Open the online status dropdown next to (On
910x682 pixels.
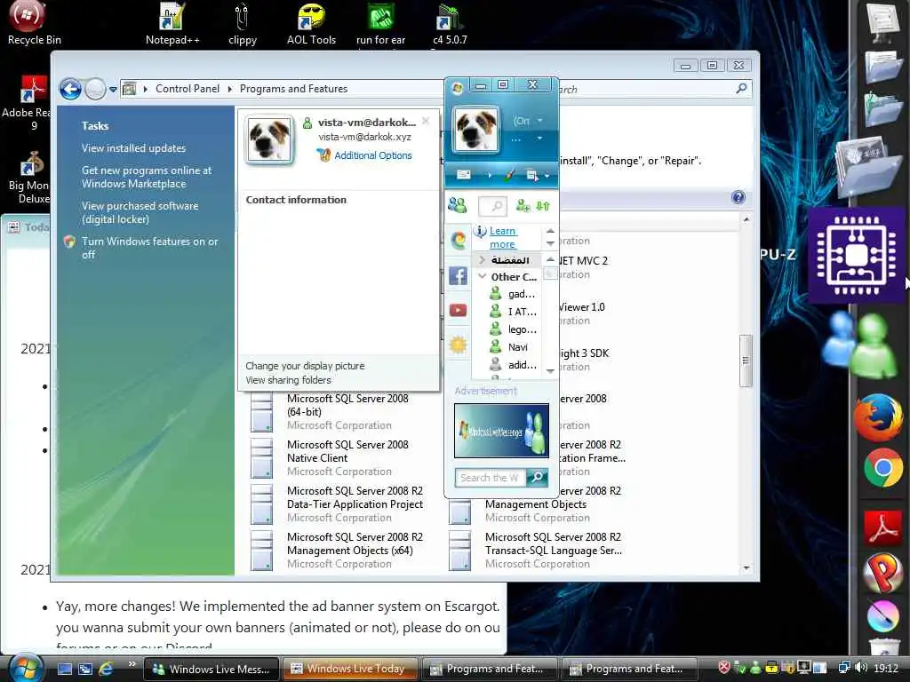(x=539, y=121)
